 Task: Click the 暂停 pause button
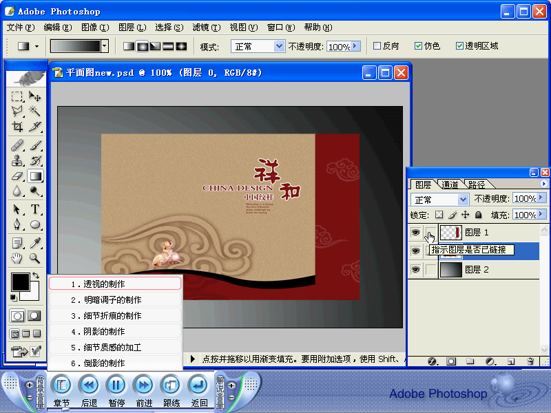(116, 385)
